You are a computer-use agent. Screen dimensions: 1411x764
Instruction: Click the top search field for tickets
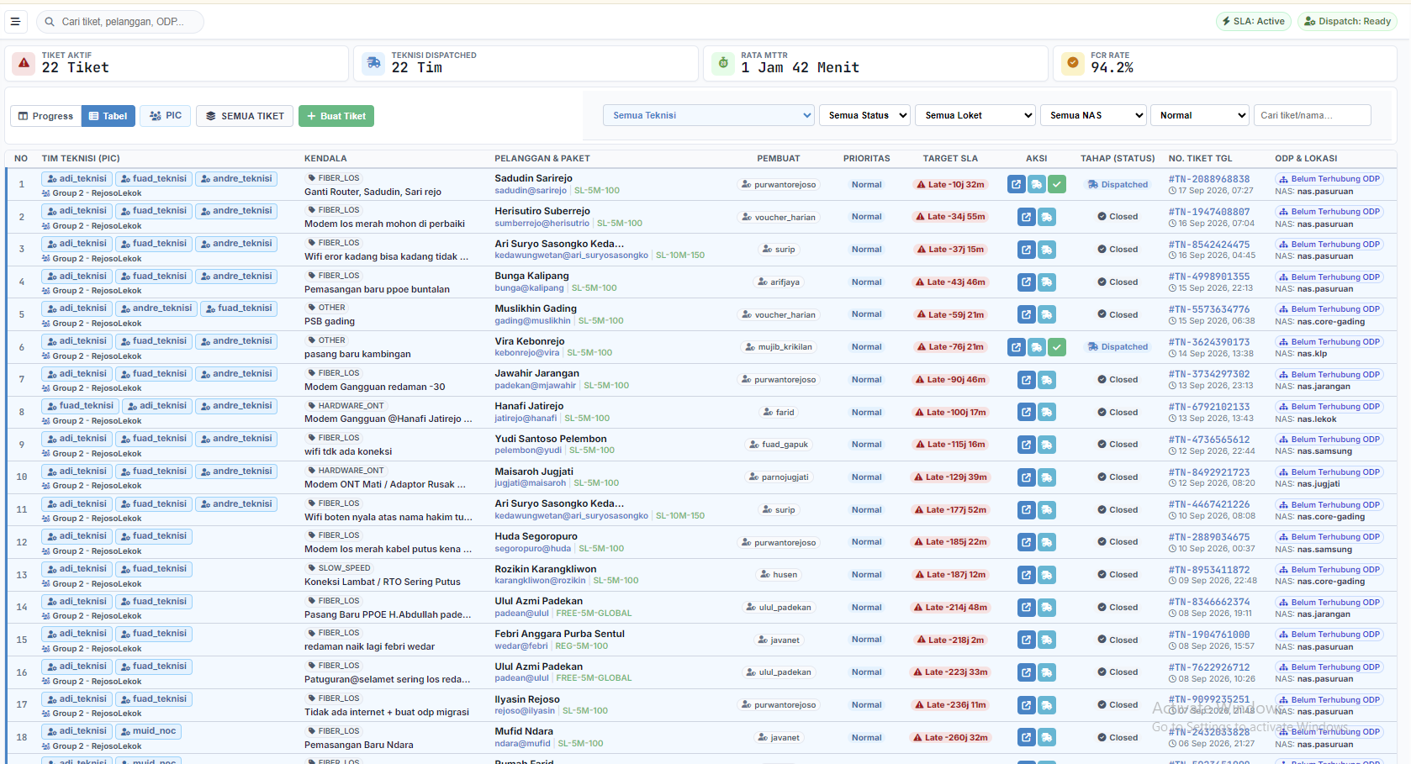120,22
